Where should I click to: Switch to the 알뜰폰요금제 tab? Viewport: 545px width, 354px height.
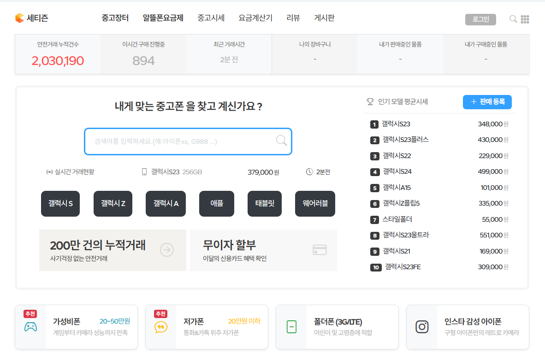click(x=164, y=18)
